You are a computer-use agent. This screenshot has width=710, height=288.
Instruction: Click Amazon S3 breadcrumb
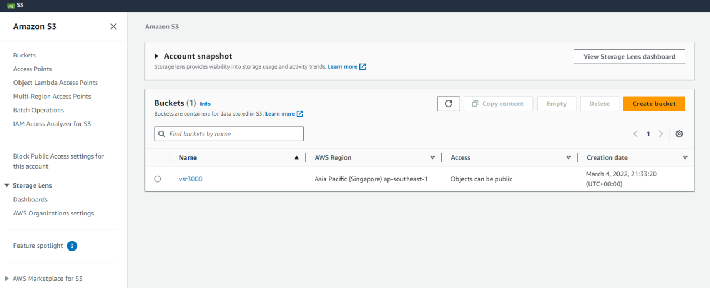coord(162,27)
